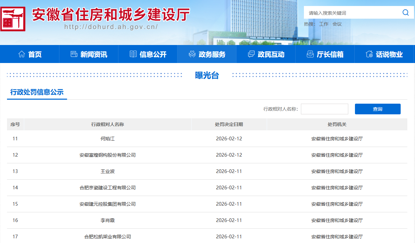Select the 何焰江 penalty record

pos(107,139)
